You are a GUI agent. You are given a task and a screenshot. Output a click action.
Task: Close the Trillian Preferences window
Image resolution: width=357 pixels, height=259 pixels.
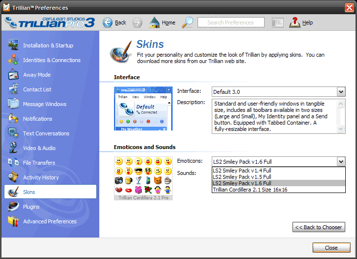pyautogui.click(x=349, y=7)
